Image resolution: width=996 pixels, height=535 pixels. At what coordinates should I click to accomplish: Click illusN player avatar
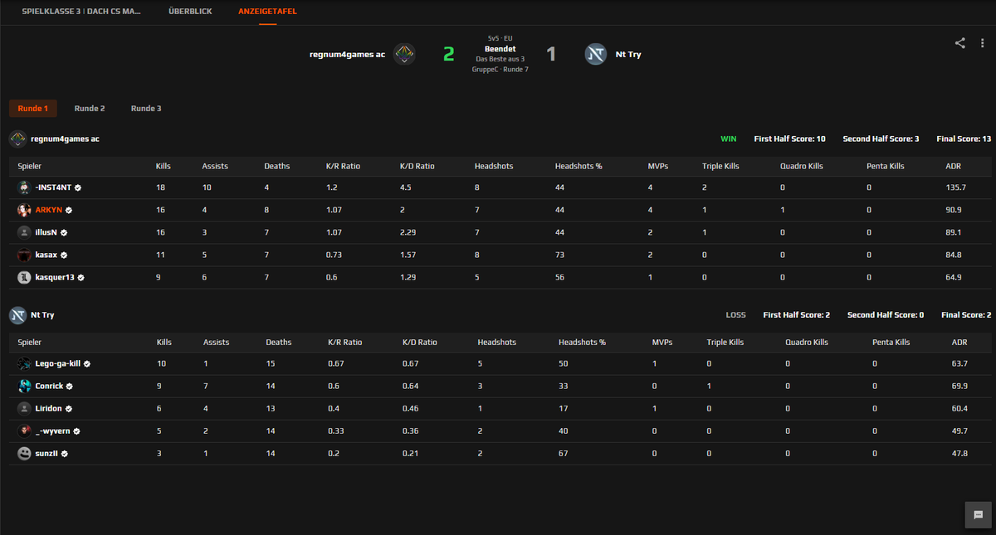pos(24,232)
